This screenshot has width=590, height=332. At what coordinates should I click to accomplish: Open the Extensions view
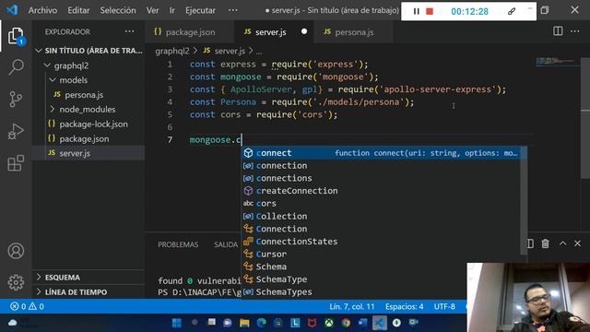(x=16, y=163)
